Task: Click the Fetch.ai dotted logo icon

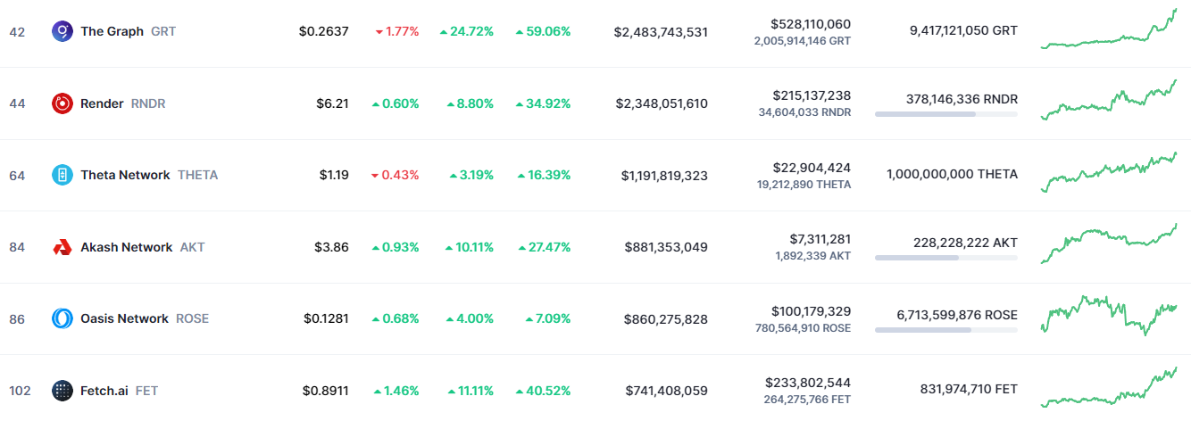Action: 62,390
